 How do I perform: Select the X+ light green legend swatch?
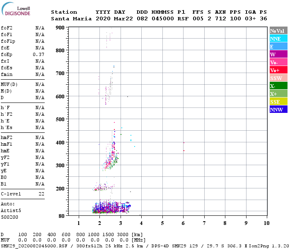tap(278, 93)
